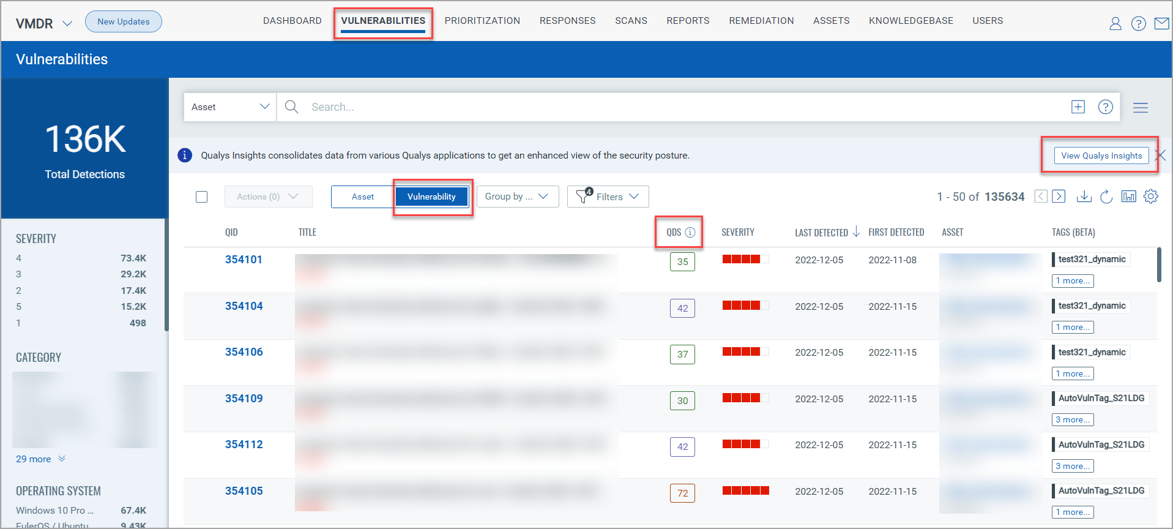Go to next results page arrow
This screenshot has height=529, width=1173.
tap(1059, 197)
